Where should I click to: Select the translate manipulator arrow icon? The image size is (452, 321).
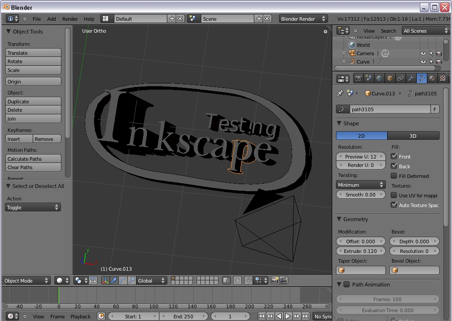point(114,281)
